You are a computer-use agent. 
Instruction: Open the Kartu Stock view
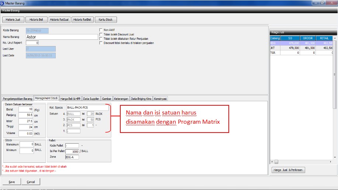pyautogui.click(x=106, y=20)
